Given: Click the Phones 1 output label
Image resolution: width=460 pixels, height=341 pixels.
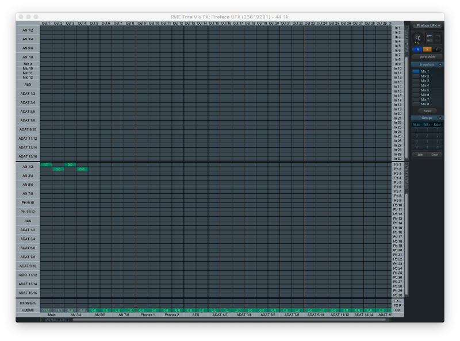Looking at the screenshot, I should (148, 315).
